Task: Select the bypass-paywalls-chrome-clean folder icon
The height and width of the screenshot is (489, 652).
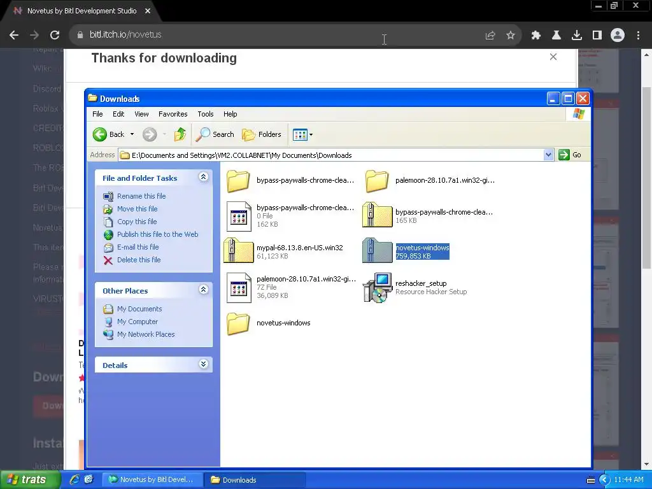Action: click(238, 181)
